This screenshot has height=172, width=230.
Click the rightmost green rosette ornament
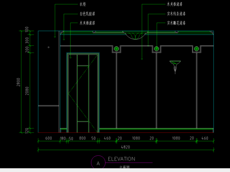(196, 49)
